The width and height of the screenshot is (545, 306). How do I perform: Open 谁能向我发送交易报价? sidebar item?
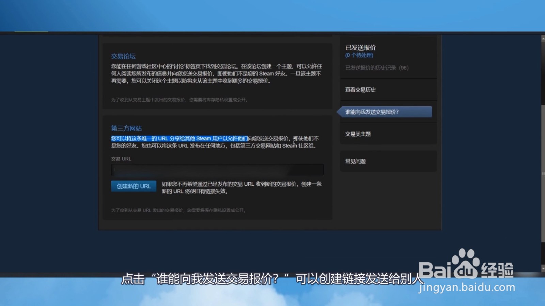(x=386, y=112)
